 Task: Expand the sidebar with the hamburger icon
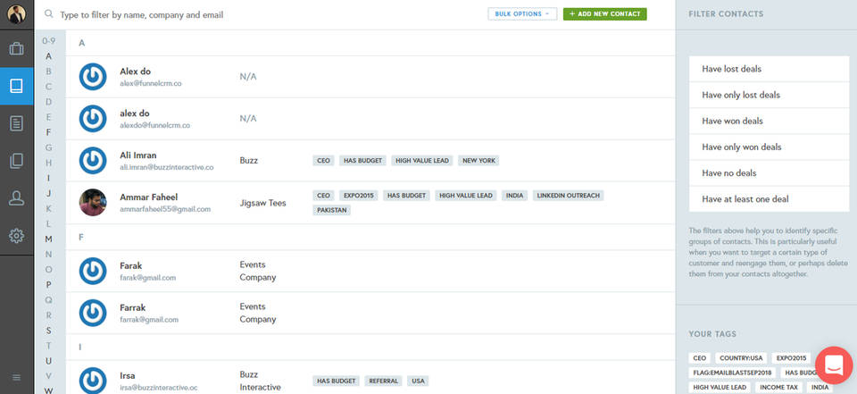[16, 377]
